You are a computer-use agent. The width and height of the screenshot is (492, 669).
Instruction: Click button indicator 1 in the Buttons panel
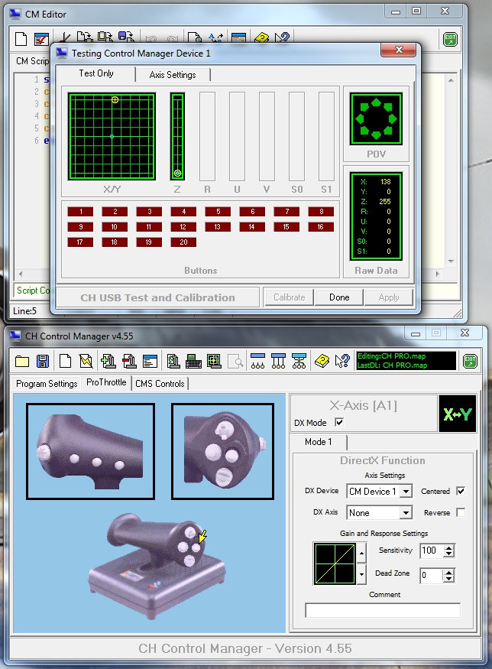(80, 212)
